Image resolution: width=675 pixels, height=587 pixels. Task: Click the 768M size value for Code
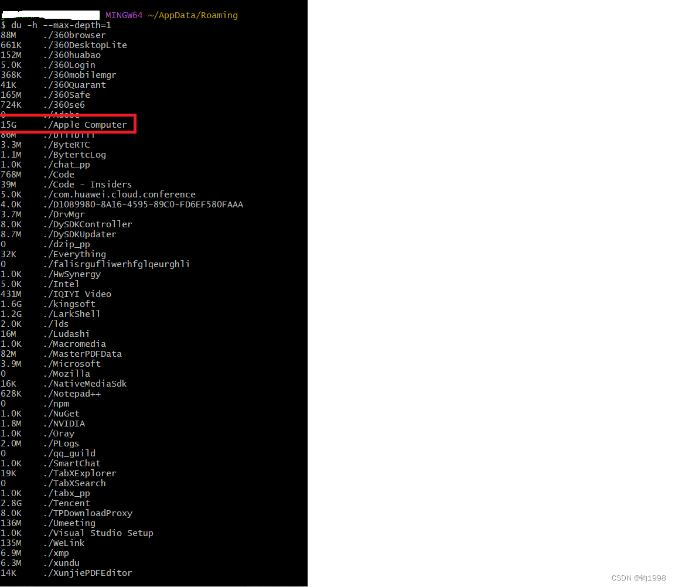coord(11,175)
